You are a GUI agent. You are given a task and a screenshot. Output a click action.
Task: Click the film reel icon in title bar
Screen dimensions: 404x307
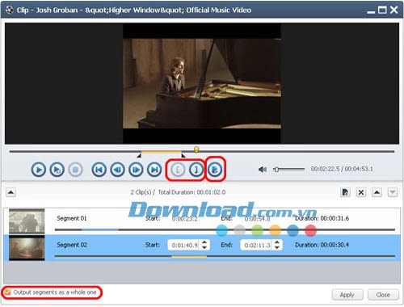click(10, 11)
